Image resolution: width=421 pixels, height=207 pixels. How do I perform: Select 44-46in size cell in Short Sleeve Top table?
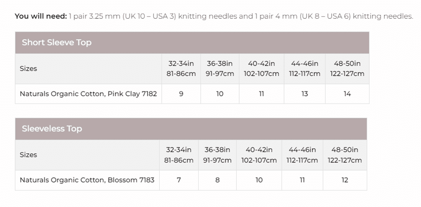(305, 69)
